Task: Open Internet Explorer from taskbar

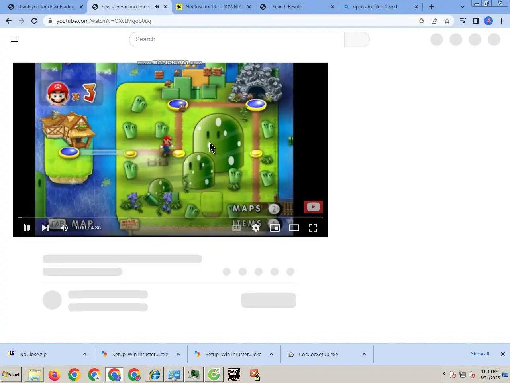Action: (x=154, y=375)
